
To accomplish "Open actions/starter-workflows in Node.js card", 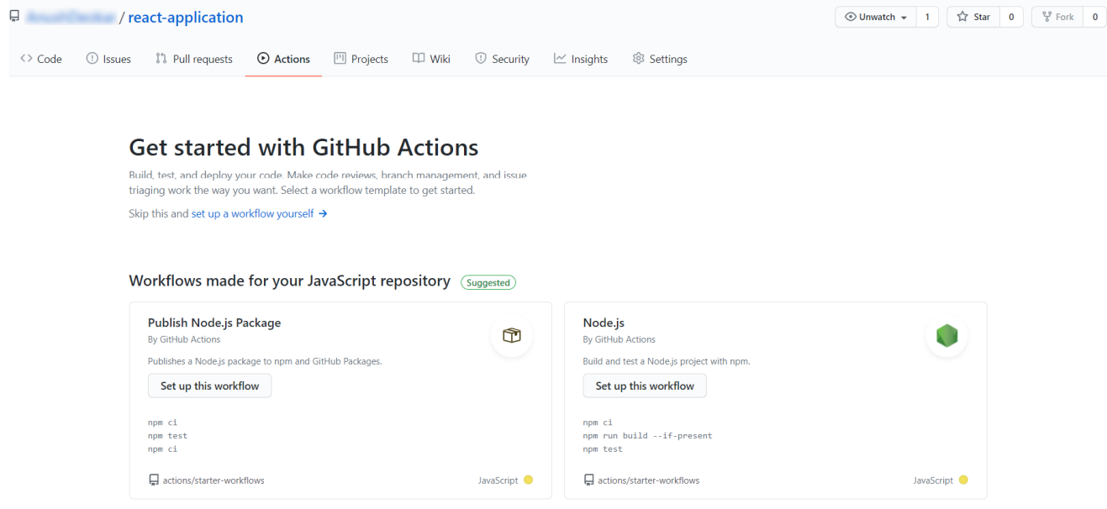I will [648, 480].
